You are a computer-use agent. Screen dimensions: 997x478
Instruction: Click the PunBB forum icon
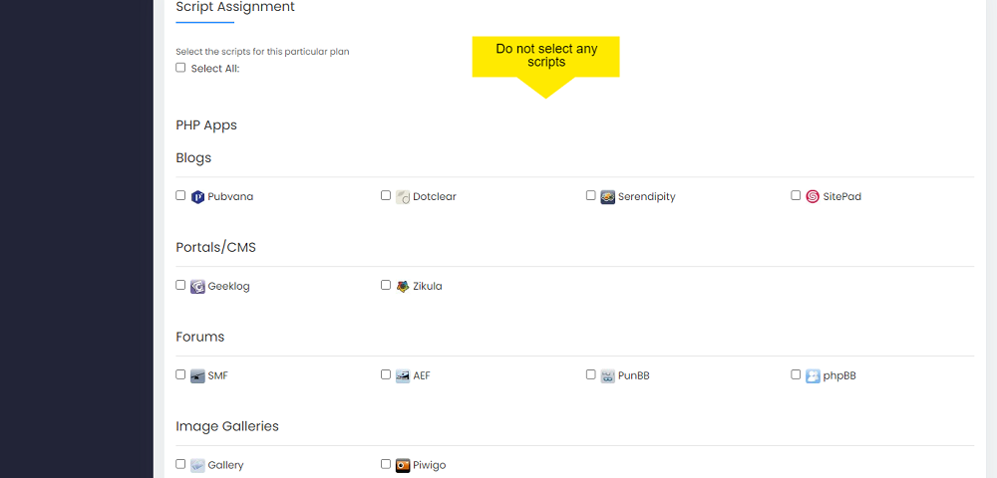click(x=608, y=375)
